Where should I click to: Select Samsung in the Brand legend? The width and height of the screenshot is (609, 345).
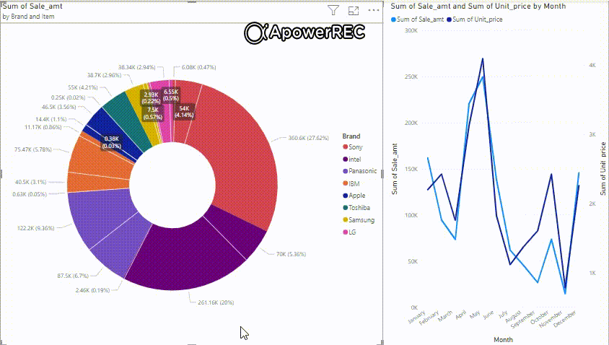(x=359, y=220)
